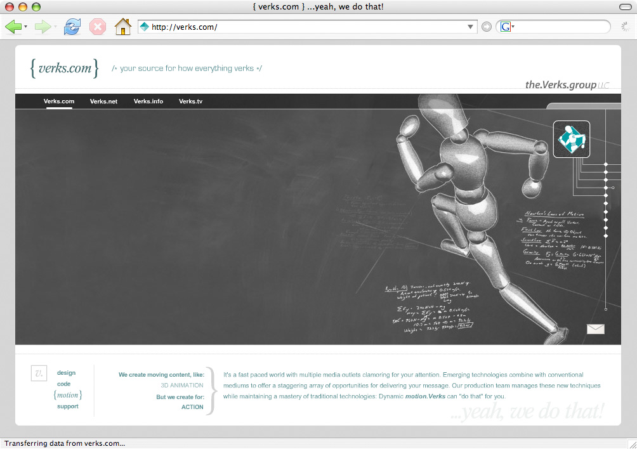637x449 pixels.
Task: Go to the Home page icon
Action: point(122,27)
